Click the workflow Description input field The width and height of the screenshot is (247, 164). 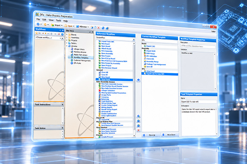(198, 46)
